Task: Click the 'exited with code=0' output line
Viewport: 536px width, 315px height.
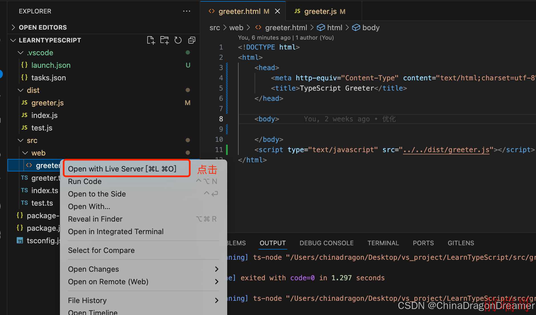Action: pos(313,278)
